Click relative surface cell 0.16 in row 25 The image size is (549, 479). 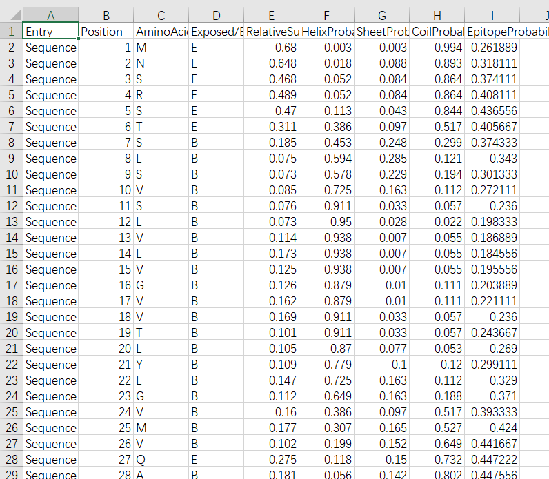[271, 412]
